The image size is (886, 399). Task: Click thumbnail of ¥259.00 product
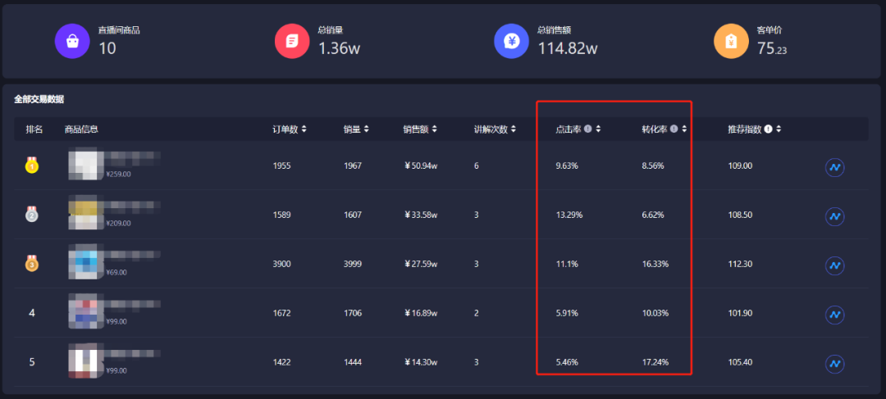tap(85, 164)
